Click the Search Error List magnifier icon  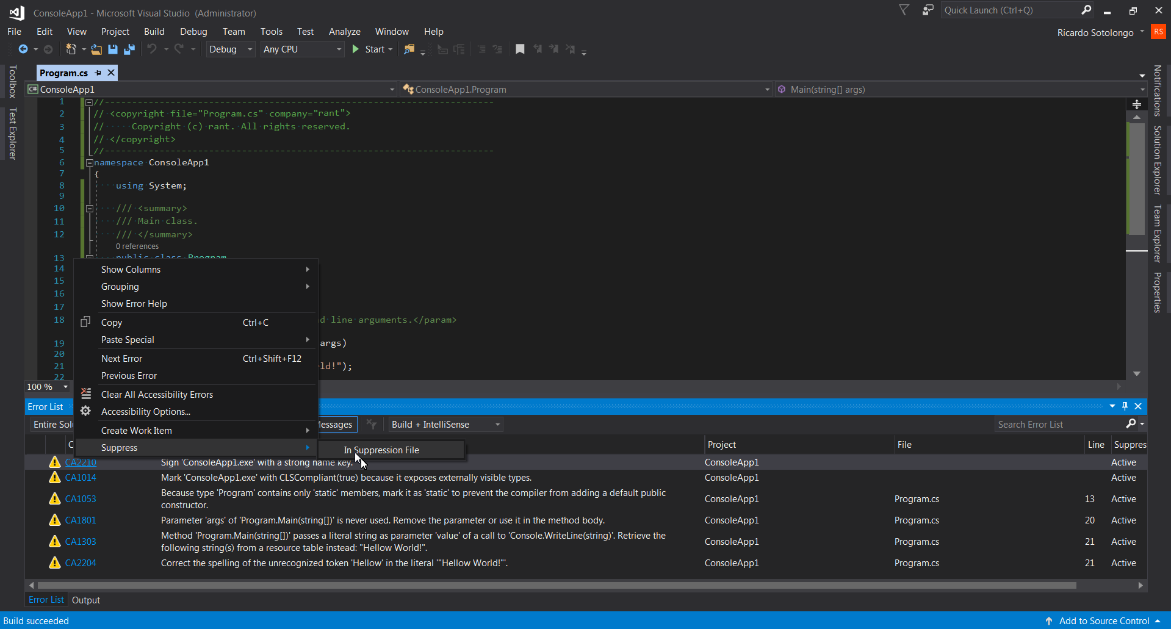(1131, 424)
